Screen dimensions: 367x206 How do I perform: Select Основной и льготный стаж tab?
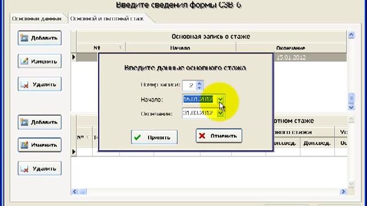[107, 18]
